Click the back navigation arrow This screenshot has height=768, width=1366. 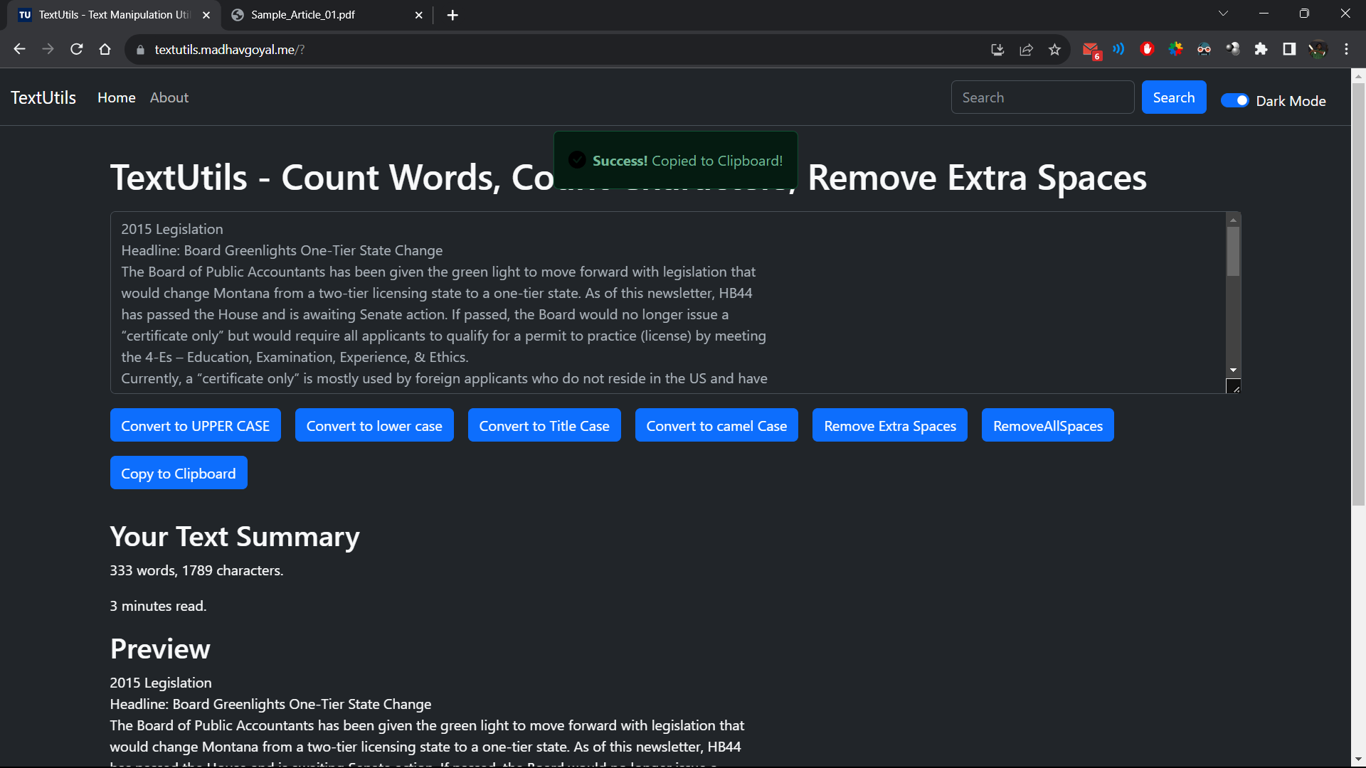tap(20, 49)
